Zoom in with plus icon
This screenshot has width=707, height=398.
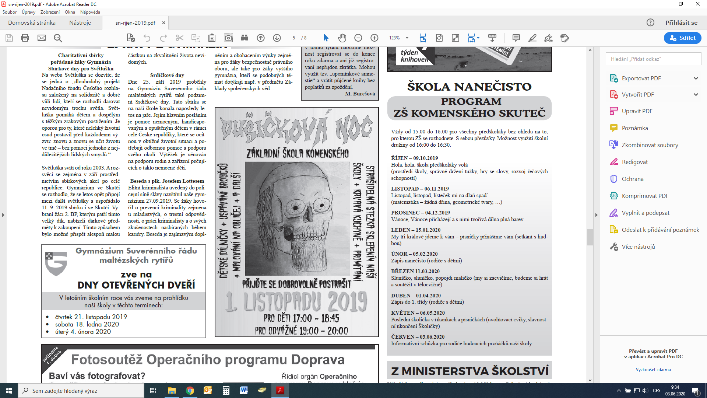tap(374, 38)
